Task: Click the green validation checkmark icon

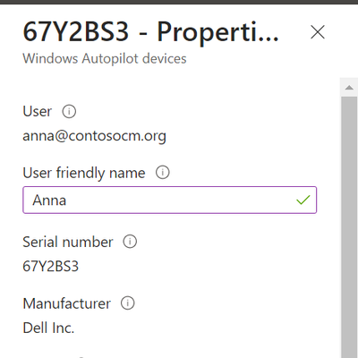Action: (303, 200)
